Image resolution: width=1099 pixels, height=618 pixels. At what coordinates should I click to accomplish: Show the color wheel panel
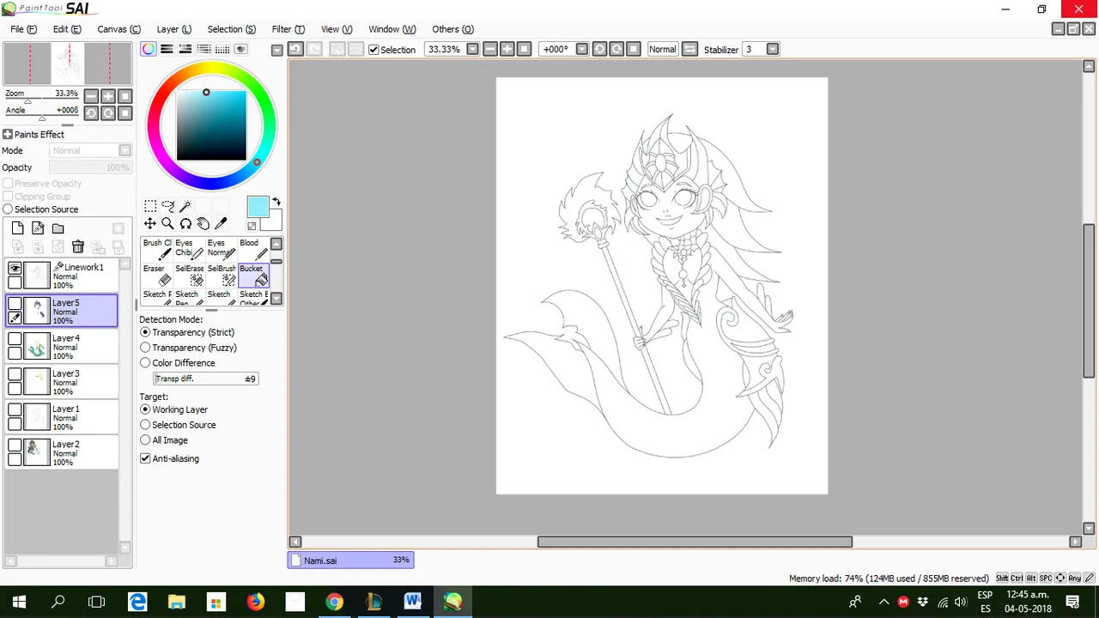(149, 49)
